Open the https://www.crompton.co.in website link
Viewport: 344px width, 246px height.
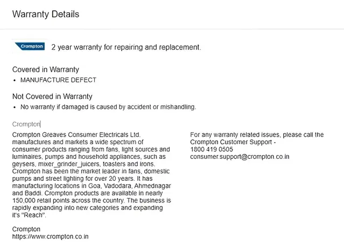pos(51,236)
